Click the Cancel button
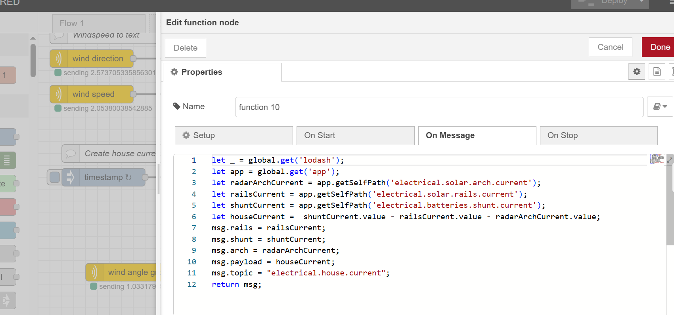This screenshot has height=315, width=674. tap(610, 47)
